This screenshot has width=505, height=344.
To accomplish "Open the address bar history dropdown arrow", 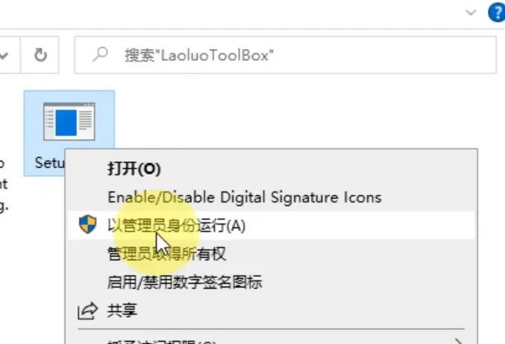I will (x=4, y=55).
